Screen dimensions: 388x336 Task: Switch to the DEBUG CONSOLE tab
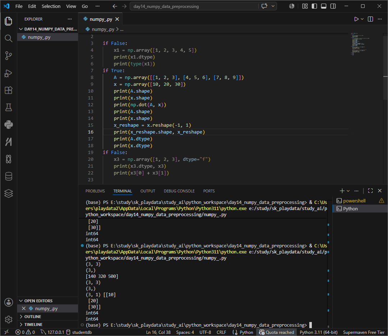179,191
